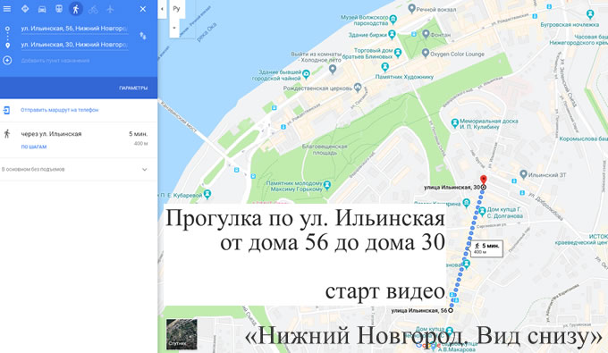
Task: Select the flight travel mode icon
Action: 110,9
